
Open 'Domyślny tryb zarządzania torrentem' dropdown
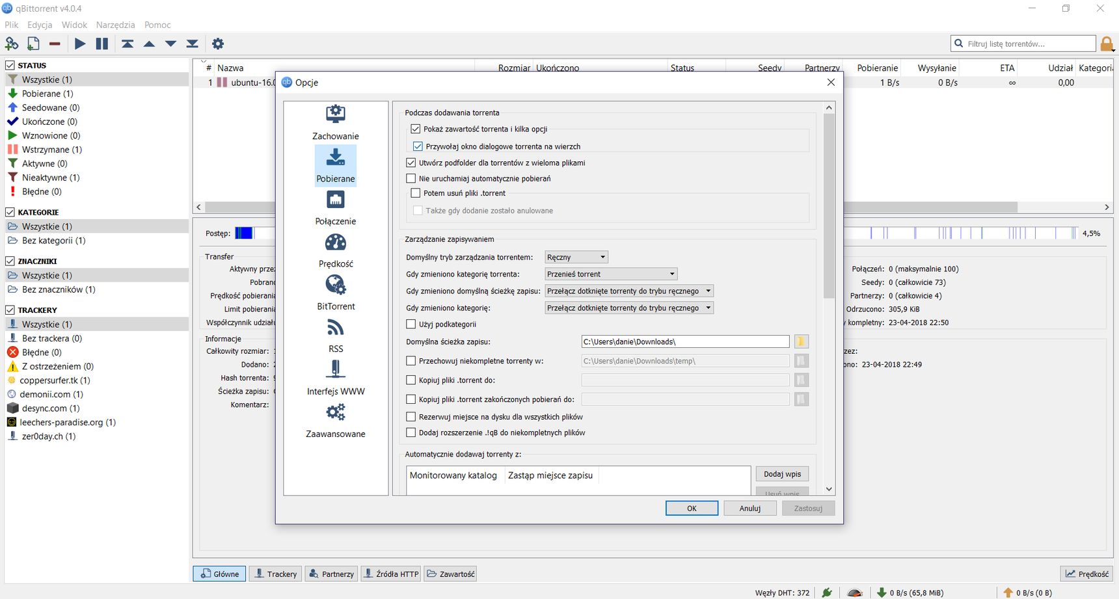[x=576, y=257]
